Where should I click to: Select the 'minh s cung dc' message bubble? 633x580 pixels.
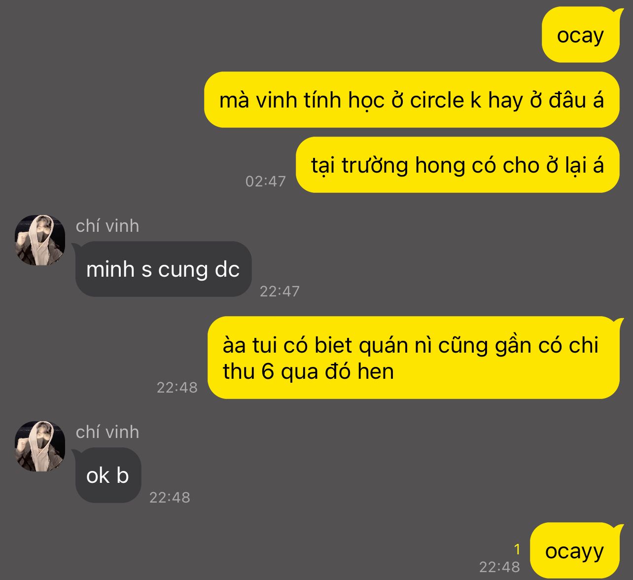[163, 269]
